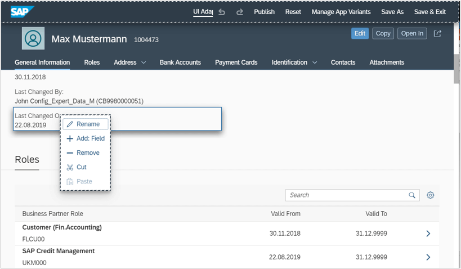
Task: Click Max Mustermann's profile avatar
Action: 33,38
